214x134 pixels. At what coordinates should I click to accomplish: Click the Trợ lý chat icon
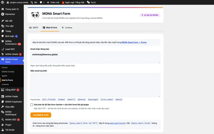[89, 2]
